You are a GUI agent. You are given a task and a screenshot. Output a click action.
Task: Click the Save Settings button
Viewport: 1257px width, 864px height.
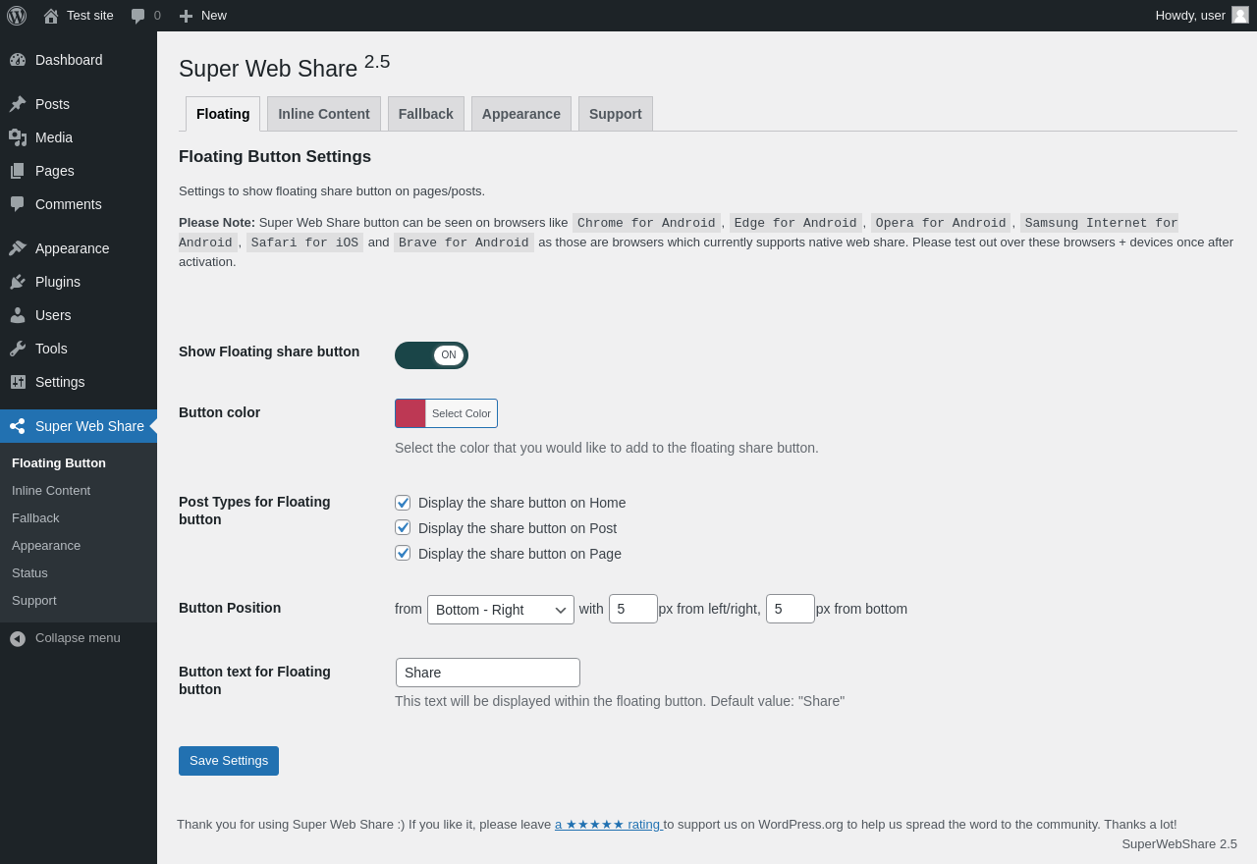tap(229, 761)
